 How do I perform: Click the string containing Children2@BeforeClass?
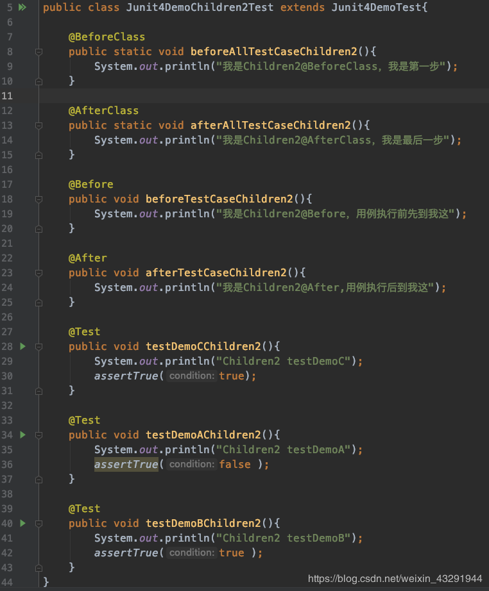coord(331,66)
